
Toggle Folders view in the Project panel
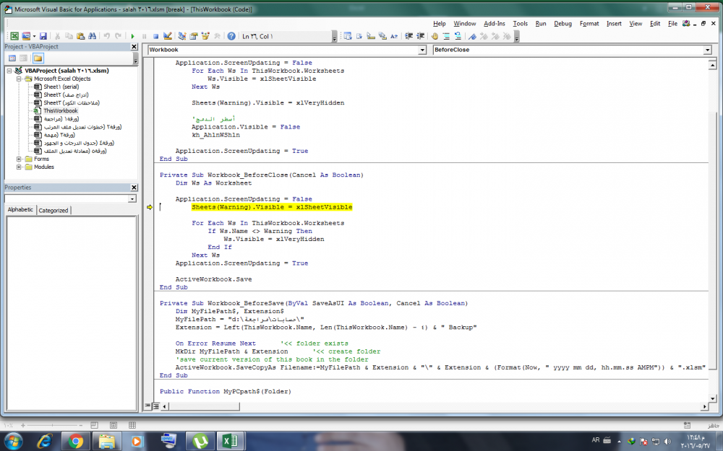point(38,58)
